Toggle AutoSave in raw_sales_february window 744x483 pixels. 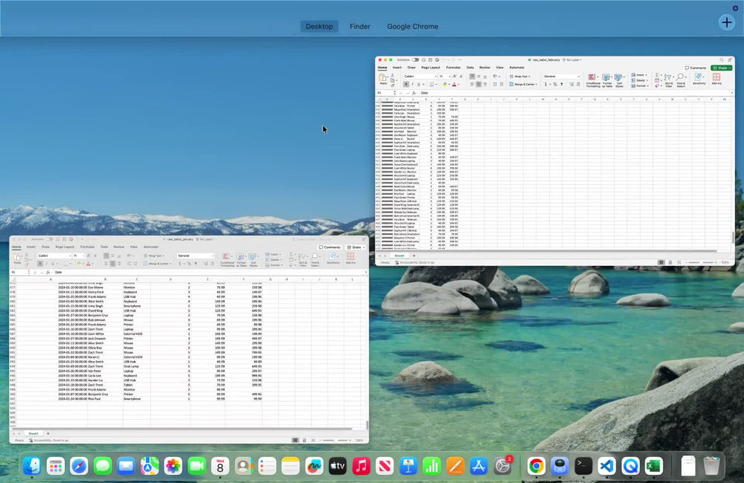tap(415, 60)
